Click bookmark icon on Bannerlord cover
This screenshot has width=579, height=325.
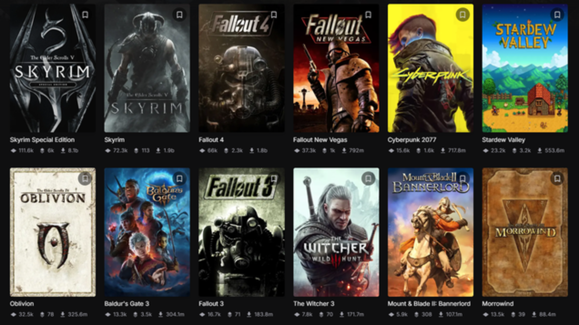(462, 179)
